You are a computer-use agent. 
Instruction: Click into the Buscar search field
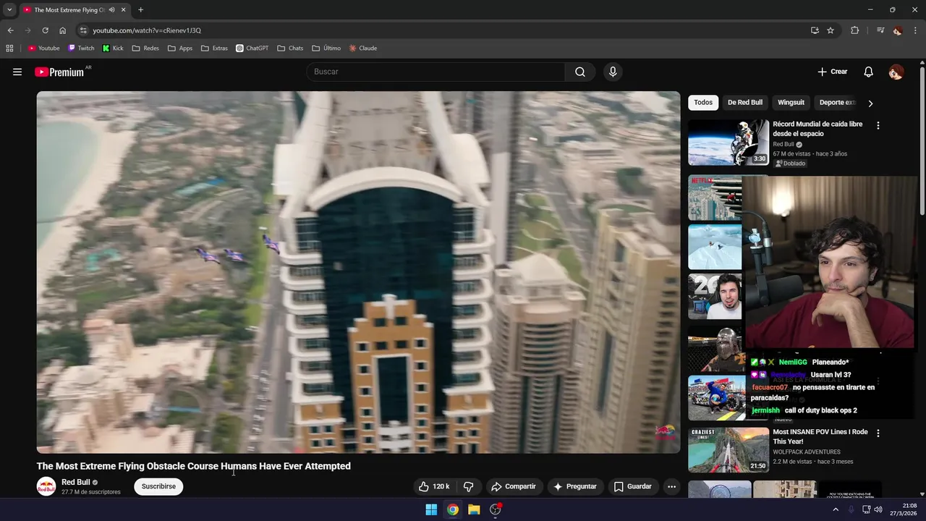coord(436,72)
